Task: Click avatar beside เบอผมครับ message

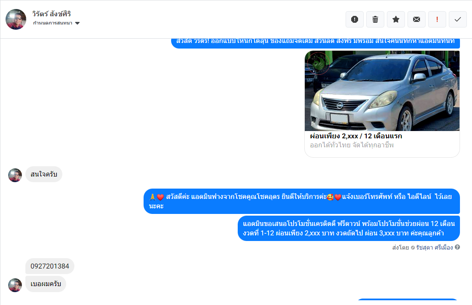Action: (15, 285)
